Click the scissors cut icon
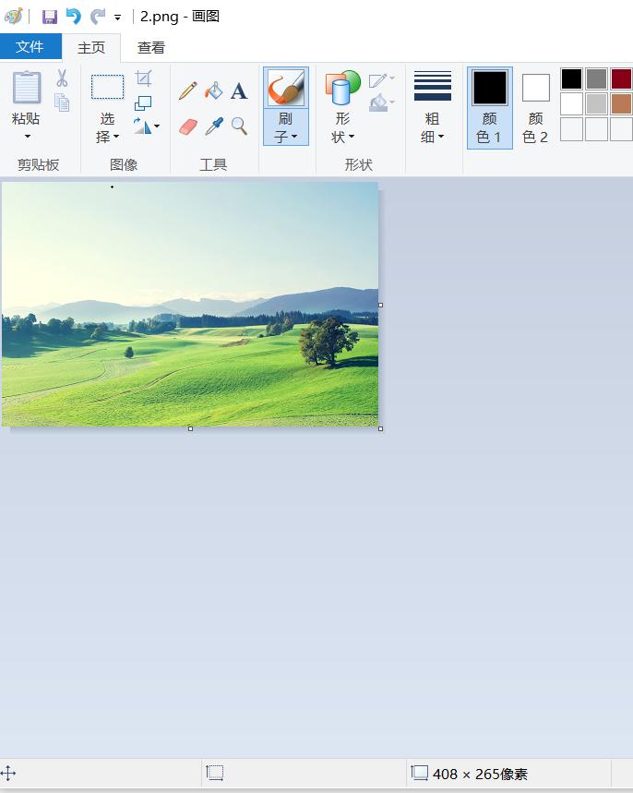The height and width of the screenshot is (793, 633). click(62, 78)
